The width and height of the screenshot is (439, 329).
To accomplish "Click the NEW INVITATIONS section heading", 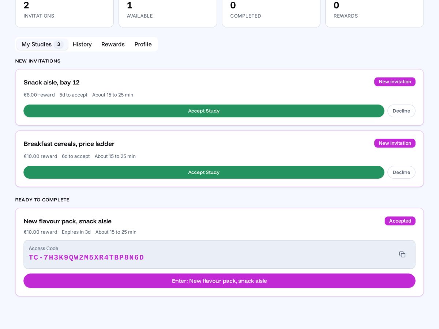I will [x=38, y=61].
